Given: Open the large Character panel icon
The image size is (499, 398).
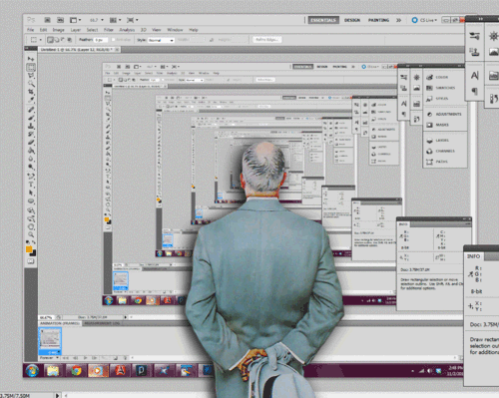Looking at the screenshot, I should pyautogui.click(x=474, y=76).
